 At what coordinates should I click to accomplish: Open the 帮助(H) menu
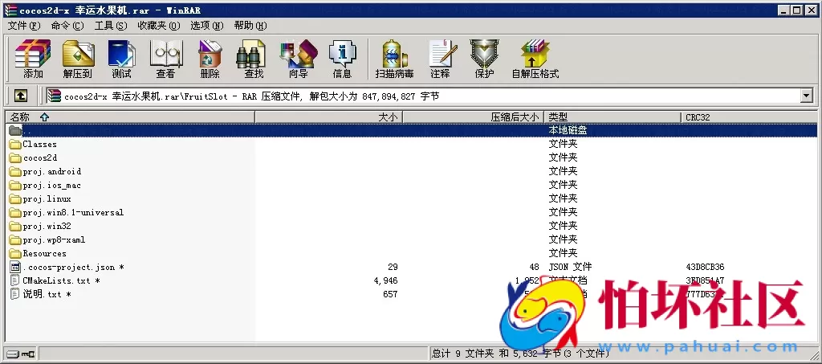(x=250, y=25)
